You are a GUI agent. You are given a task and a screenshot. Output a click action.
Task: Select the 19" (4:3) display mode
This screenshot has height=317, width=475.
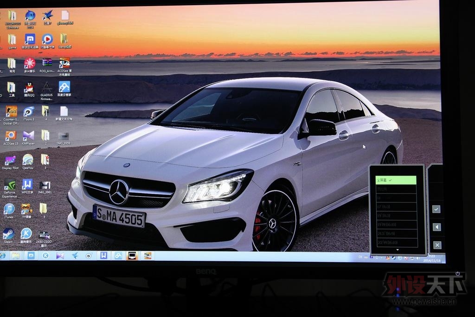coord(397,215)
